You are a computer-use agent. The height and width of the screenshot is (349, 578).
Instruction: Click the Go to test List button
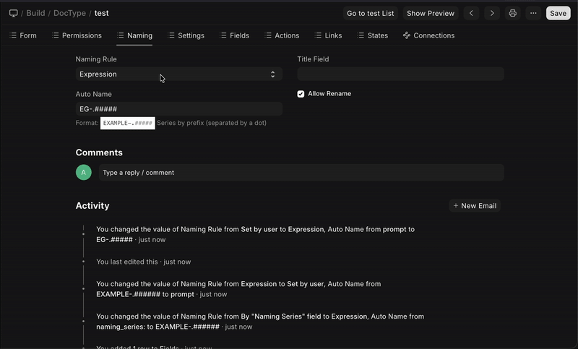(x=370, y=13)
